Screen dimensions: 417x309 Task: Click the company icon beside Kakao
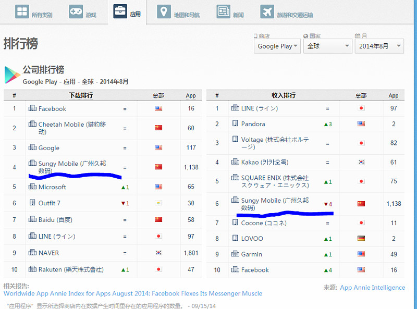(x=235, y=162)
